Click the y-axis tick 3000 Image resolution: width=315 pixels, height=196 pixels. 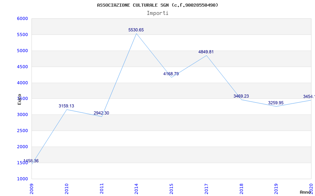coord(22,115)
